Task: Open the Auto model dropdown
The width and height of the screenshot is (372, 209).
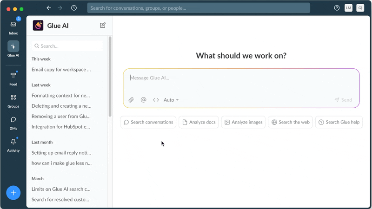Action: point(171,100)
